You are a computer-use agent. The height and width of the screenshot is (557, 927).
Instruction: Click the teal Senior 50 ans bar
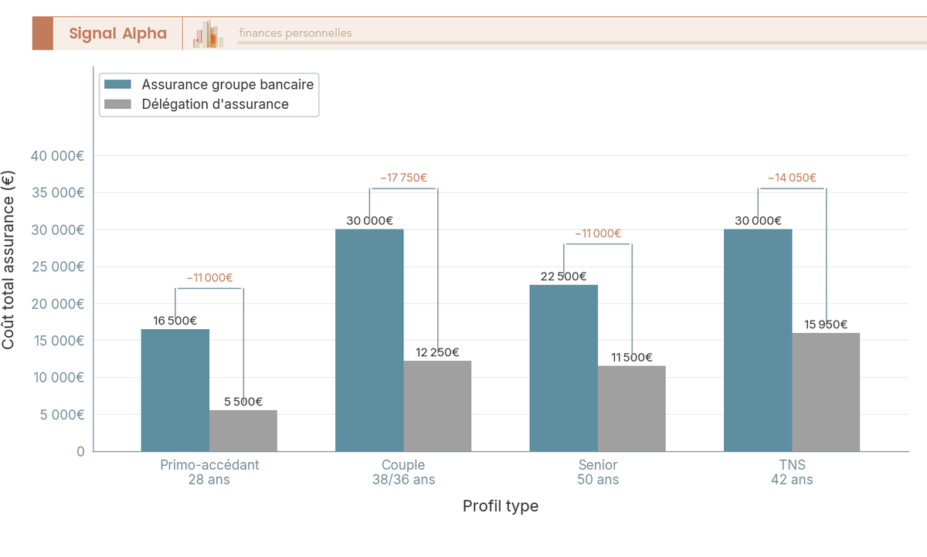point(563,367)
